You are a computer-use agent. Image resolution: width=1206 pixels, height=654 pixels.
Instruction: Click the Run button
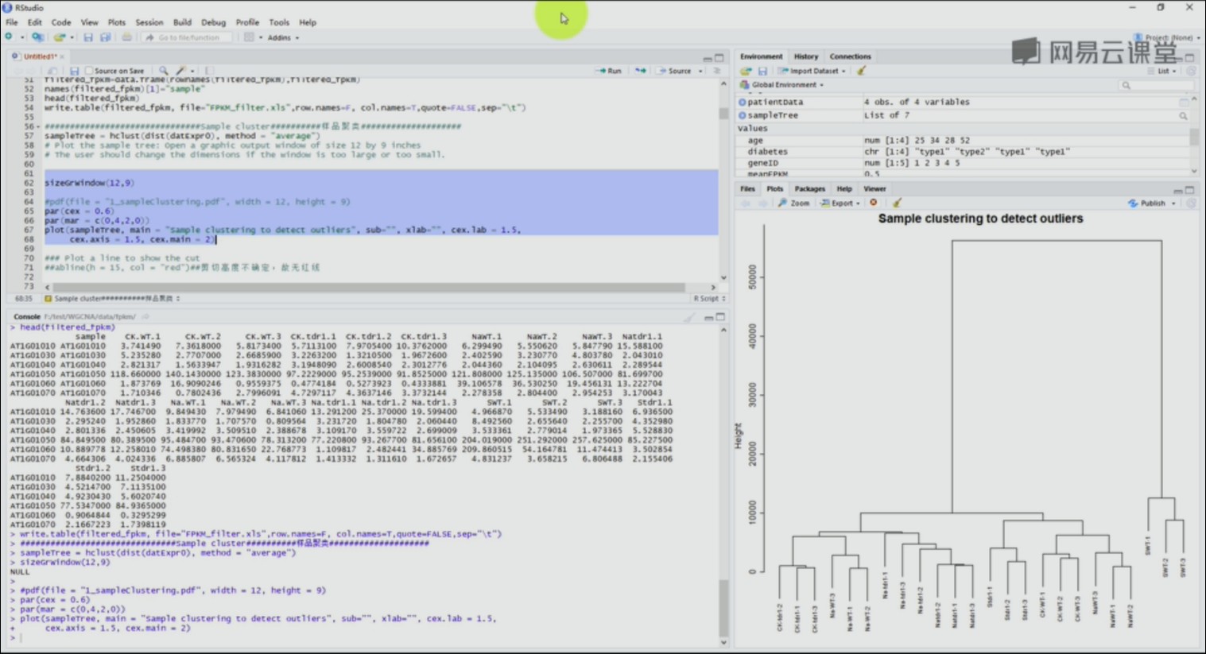point(609,71)
